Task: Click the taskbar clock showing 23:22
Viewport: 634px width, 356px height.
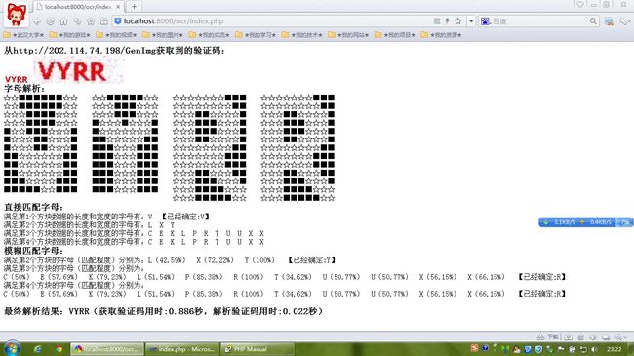Action: pos(614,349)
